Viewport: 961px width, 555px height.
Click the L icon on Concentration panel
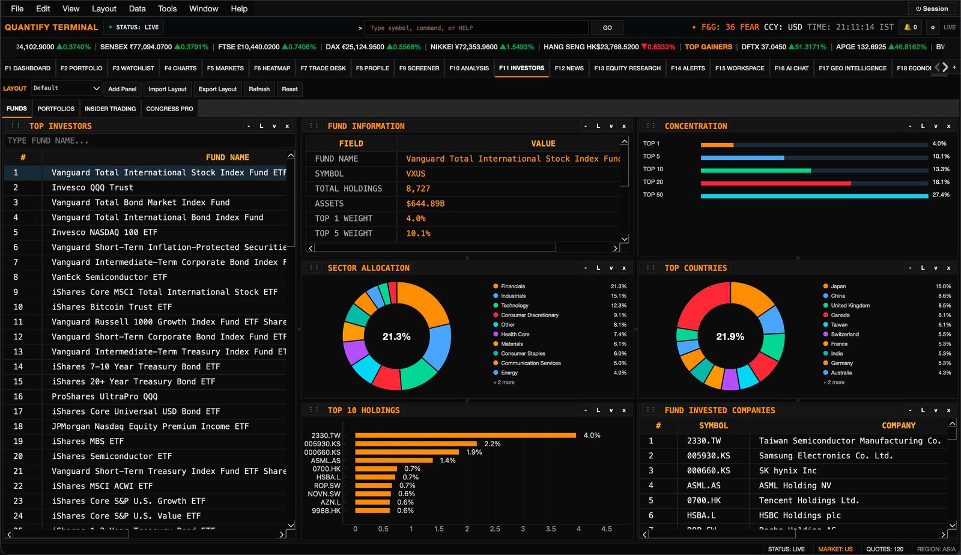[x=923, y=126]
